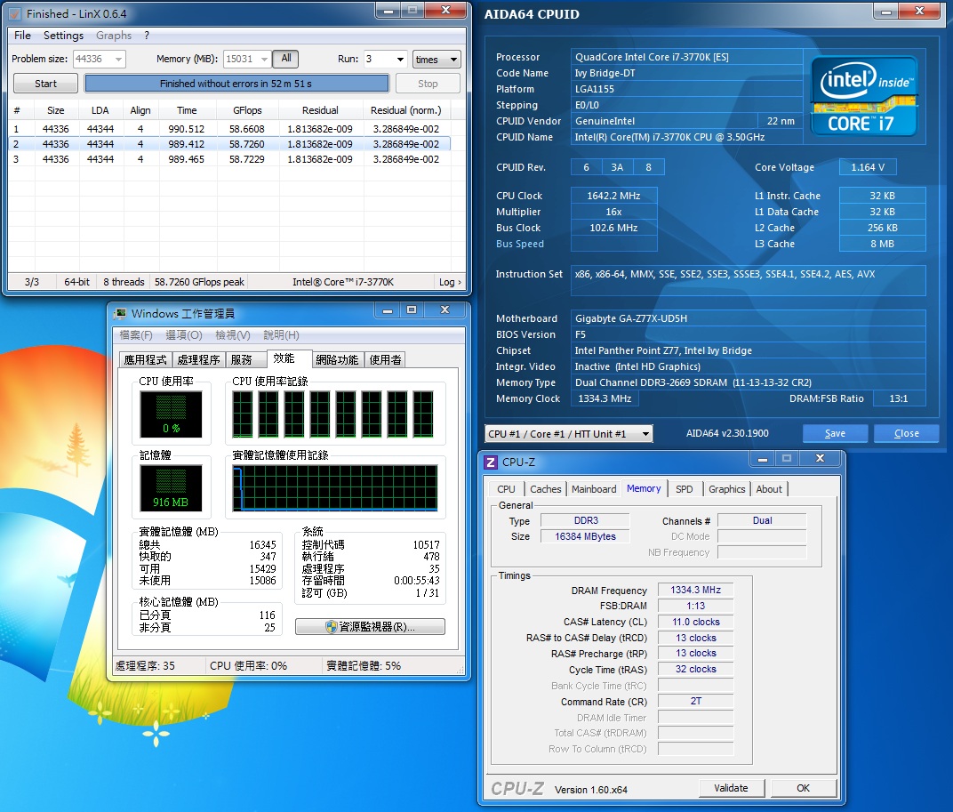This screenshot has width=953, height=812.
Task: Sort LinX results by the GFlops column
Action: click(x=247, y=110)
